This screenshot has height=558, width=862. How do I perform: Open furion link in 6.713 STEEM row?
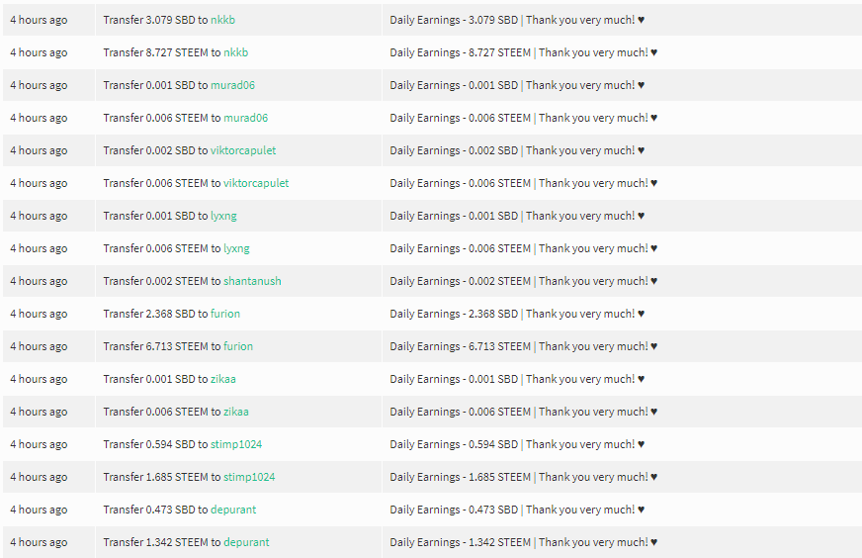(x=238, y=346)
